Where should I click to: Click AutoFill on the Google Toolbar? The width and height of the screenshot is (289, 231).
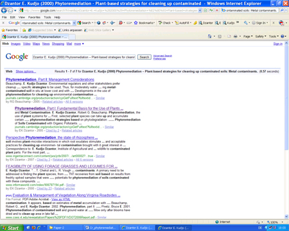[x=183, y=23]
